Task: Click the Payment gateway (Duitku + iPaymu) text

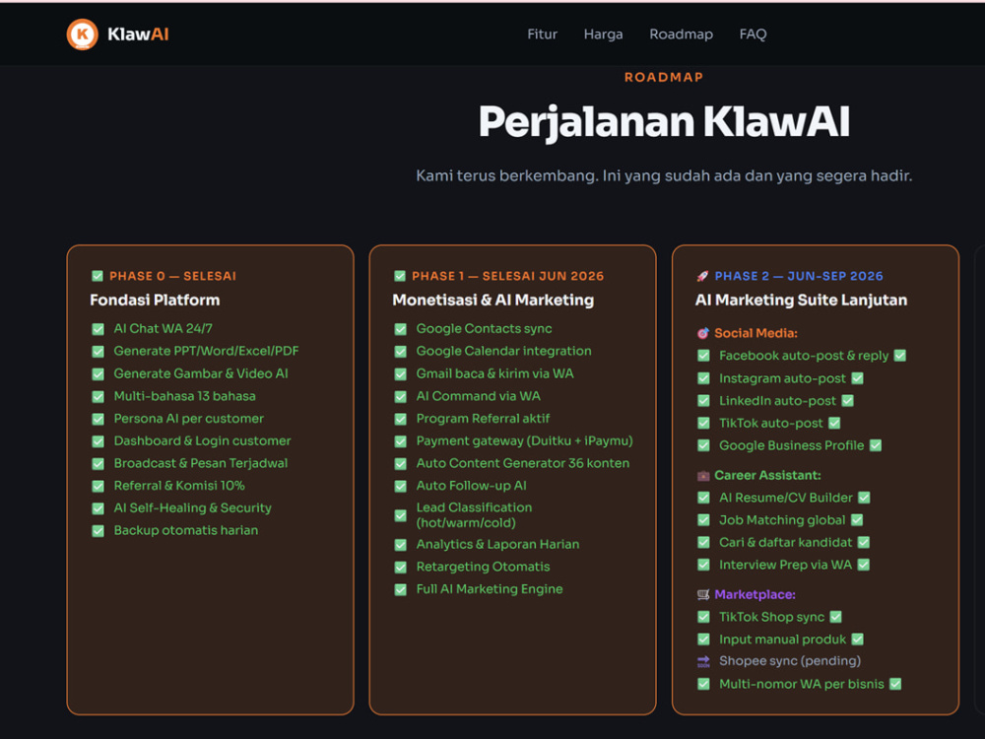Action: click(x=525, y=441)
